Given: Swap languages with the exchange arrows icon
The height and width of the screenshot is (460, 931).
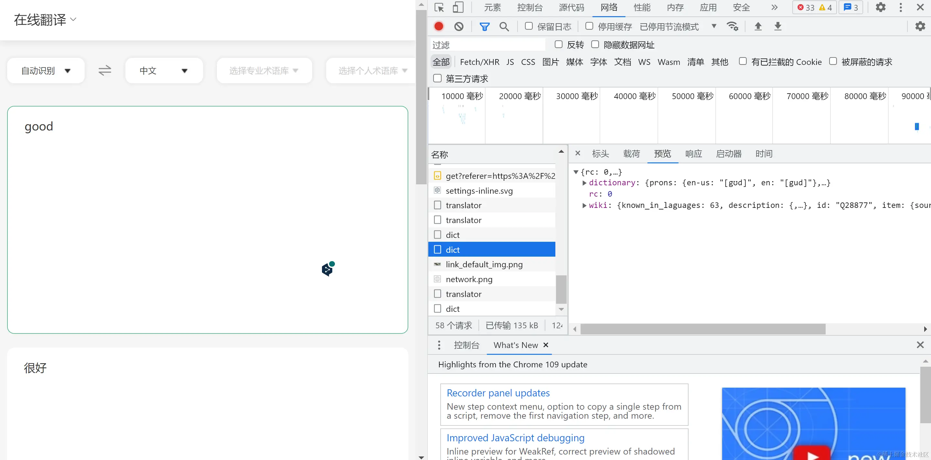Looking at the screenshot, I should tap(105, 70).
